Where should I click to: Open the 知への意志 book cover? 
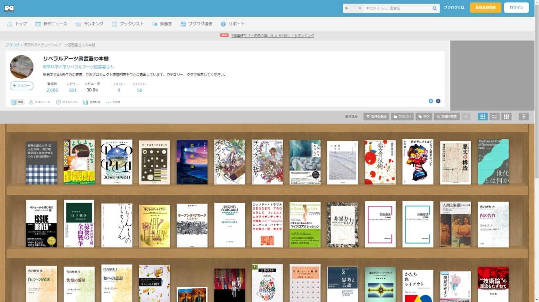pyautogui.click(x=117, y=283)
